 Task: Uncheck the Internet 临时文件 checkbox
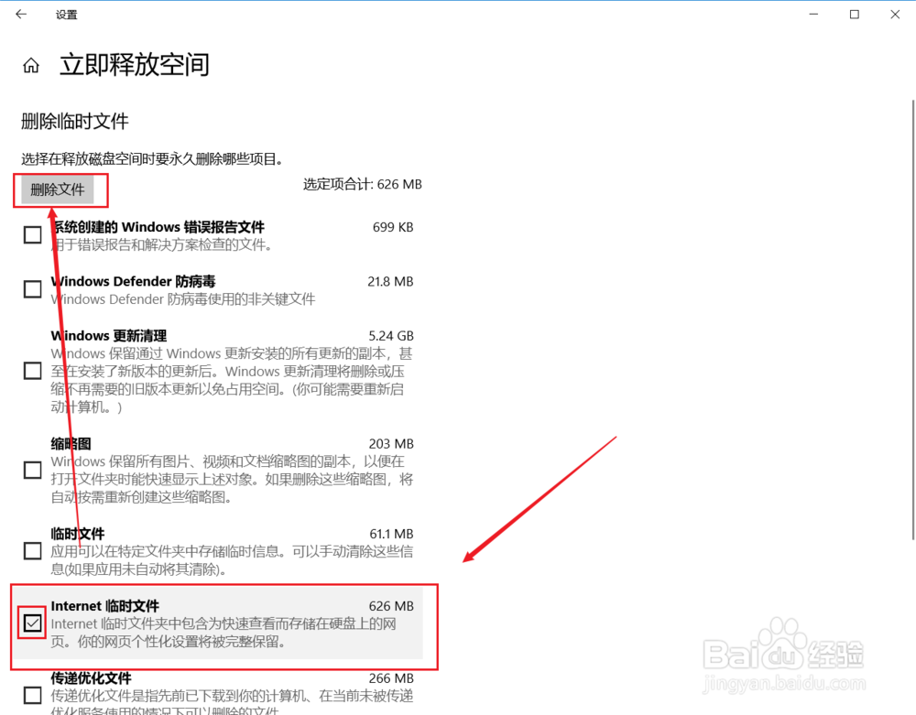tap(33, 623)
